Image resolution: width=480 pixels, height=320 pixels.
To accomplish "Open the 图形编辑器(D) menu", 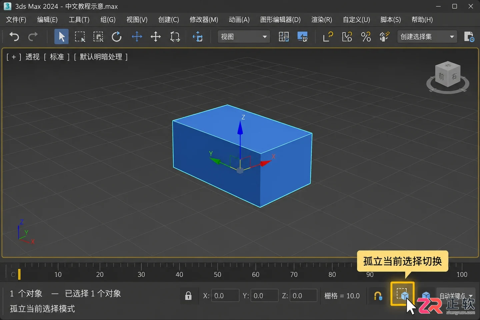I will pyautogui.click(x=280, y=20).
